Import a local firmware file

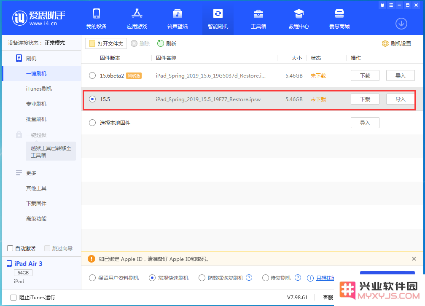click(x=365, y=123)
